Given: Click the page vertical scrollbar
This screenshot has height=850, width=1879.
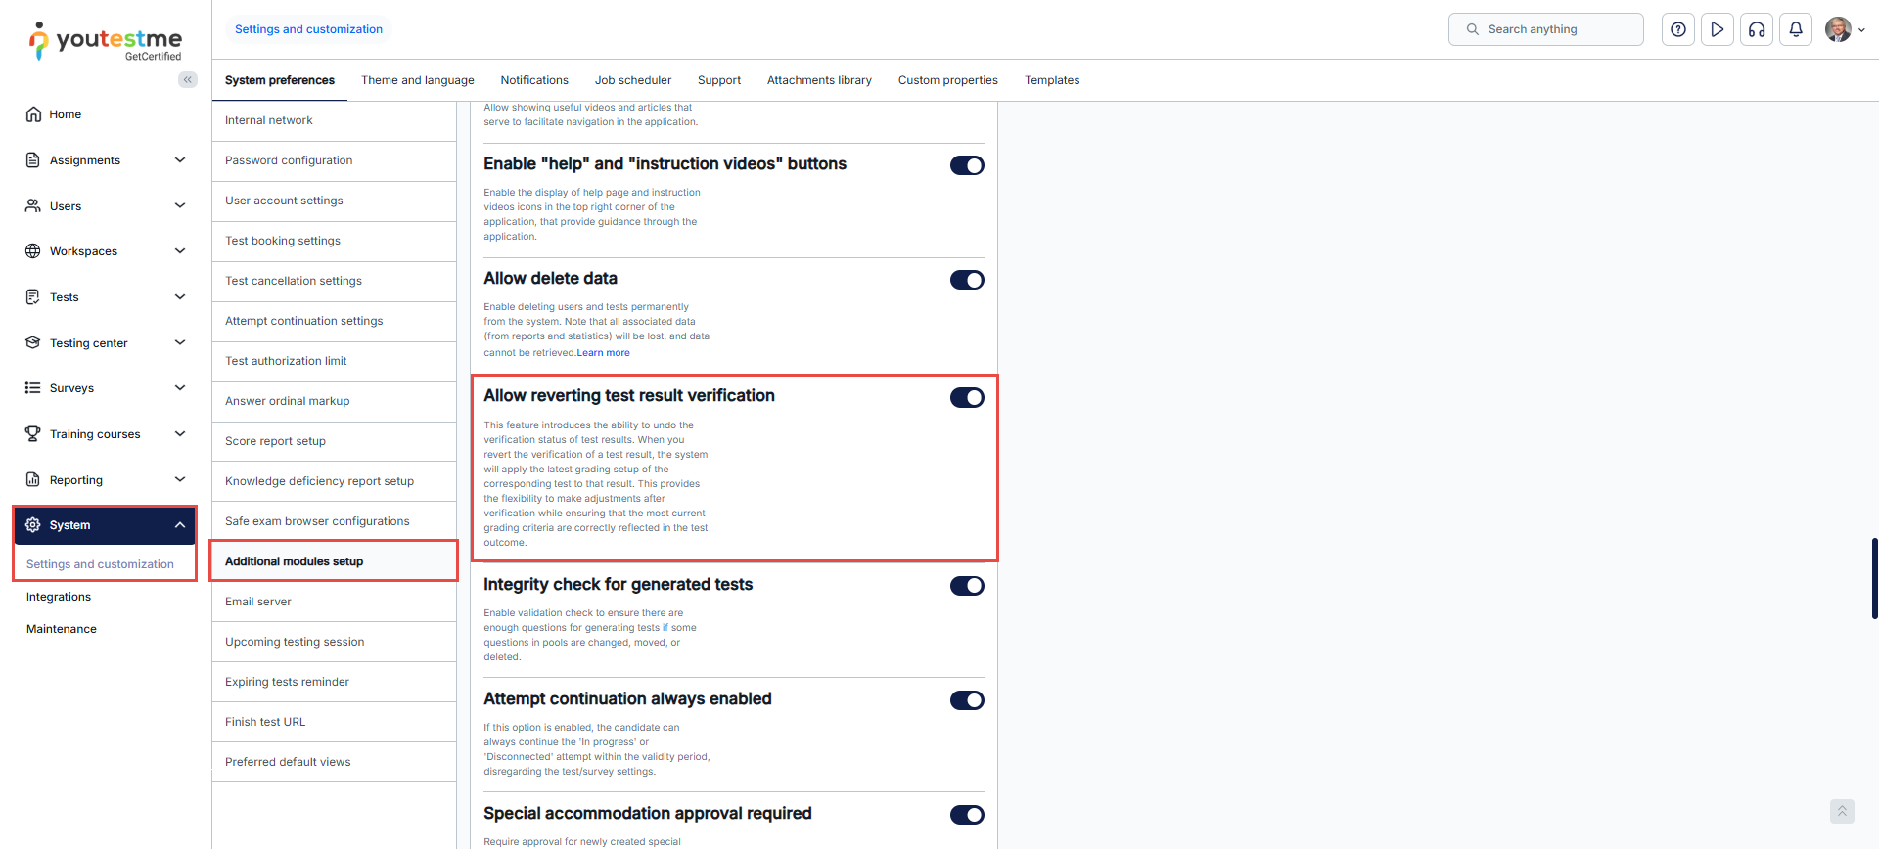Looking at the screenshot, I should click(x=1873, y=577).
